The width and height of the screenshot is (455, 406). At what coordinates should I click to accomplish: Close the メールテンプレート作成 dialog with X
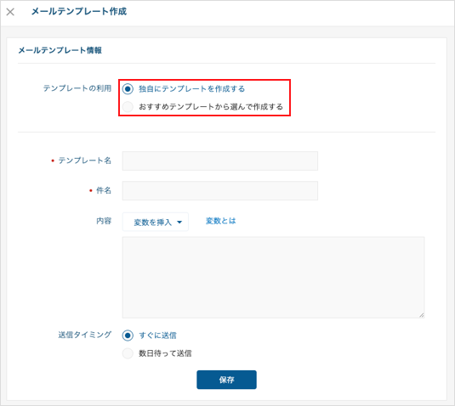(x=10, y=12)
